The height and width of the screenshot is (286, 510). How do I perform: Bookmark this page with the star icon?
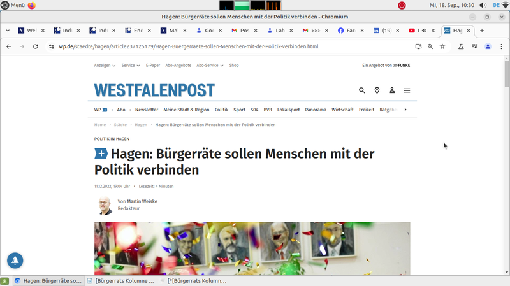[442, 46]
